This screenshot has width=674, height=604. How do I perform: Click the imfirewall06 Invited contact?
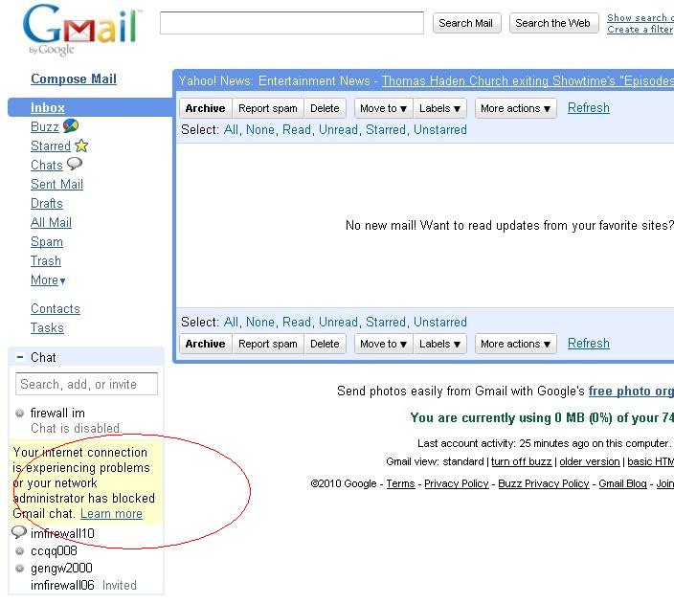point(83,585)
